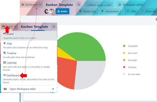Select Timeline view from the menu

29,55
